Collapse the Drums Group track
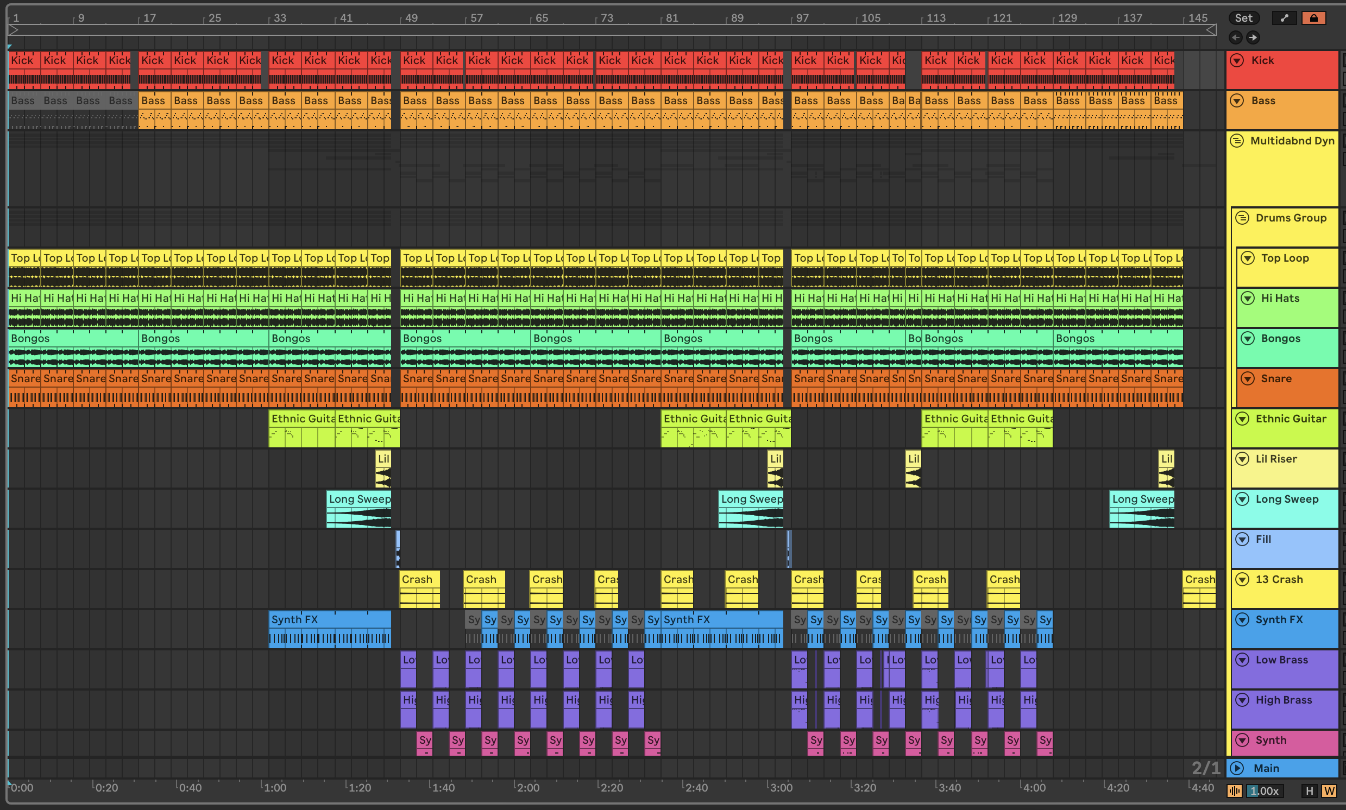This screenshot has height=810, width=1346. coord(1242,218)
